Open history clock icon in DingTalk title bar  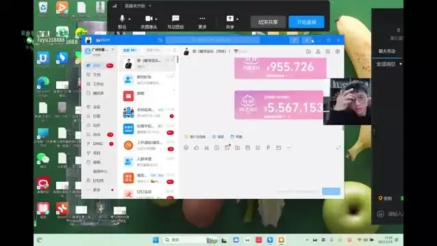click(x=160, y=40)
